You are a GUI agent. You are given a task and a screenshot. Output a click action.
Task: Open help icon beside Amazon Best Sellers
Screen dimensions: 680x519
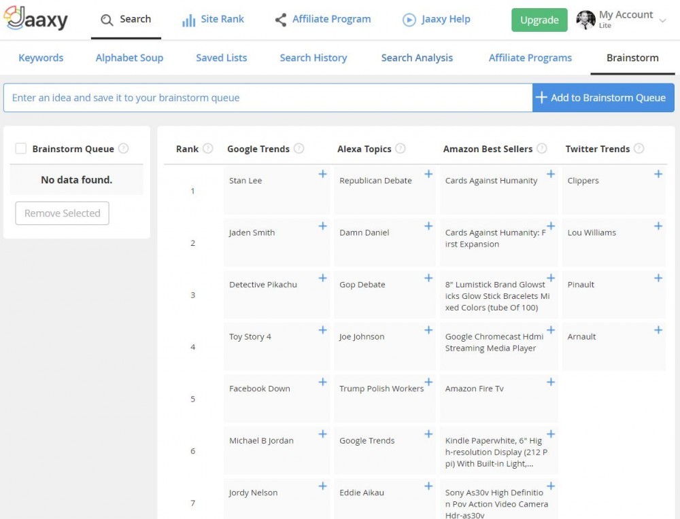(x=542, y=149)
